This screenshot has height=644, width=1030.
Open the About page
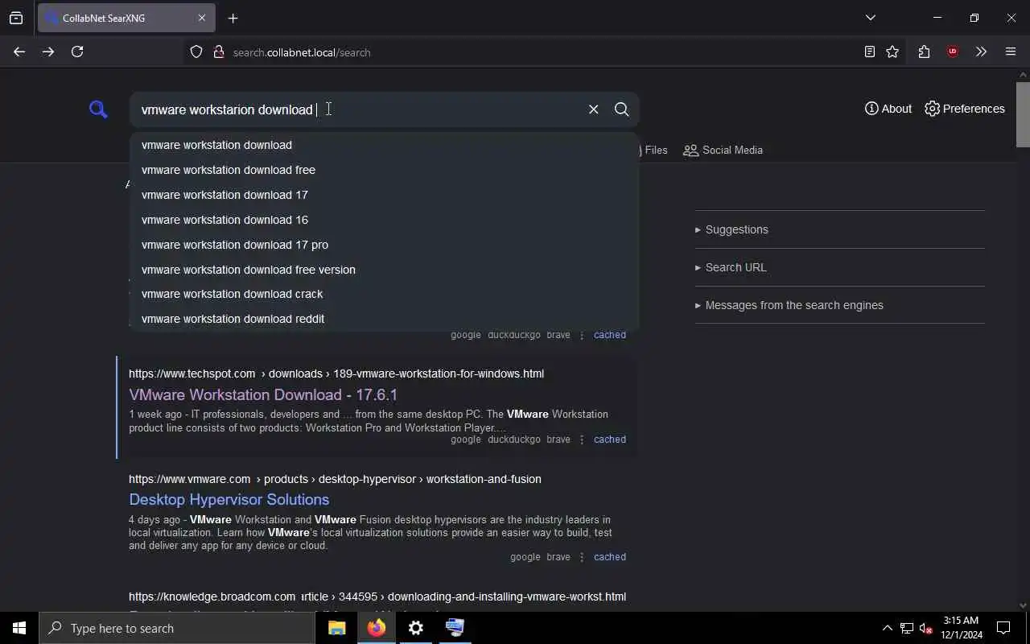pyautogui.click(x=888, y=109)
